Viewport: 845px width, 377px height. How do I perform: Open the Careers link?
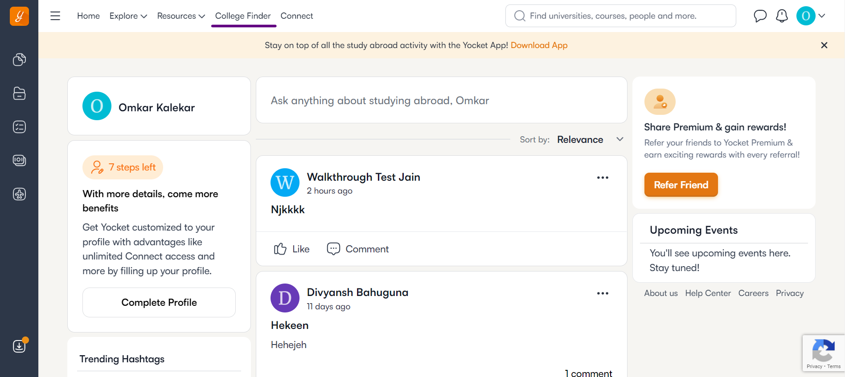pyautogui.click(x=754, y=293)
